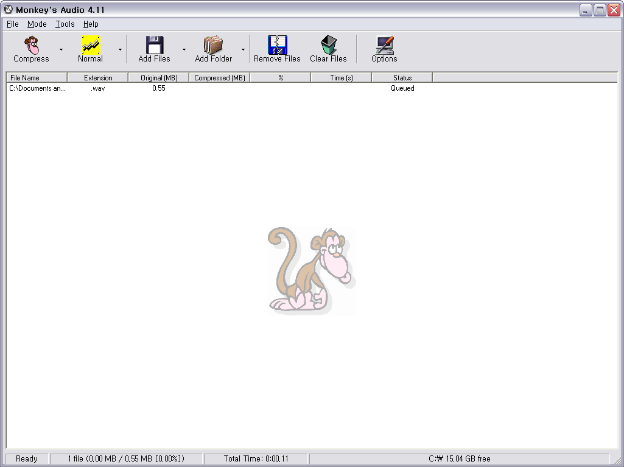Click the 15,04 GB free disk status
This screenshot has height=467, width=624.
[460, 458]
